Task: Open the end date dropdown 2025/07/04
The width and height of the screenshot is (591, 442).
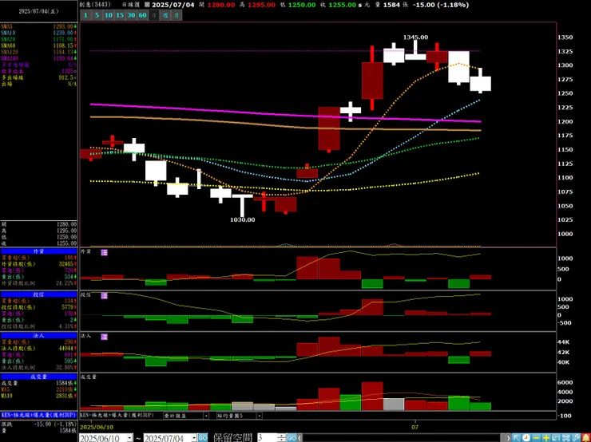Action: (194, 438)
